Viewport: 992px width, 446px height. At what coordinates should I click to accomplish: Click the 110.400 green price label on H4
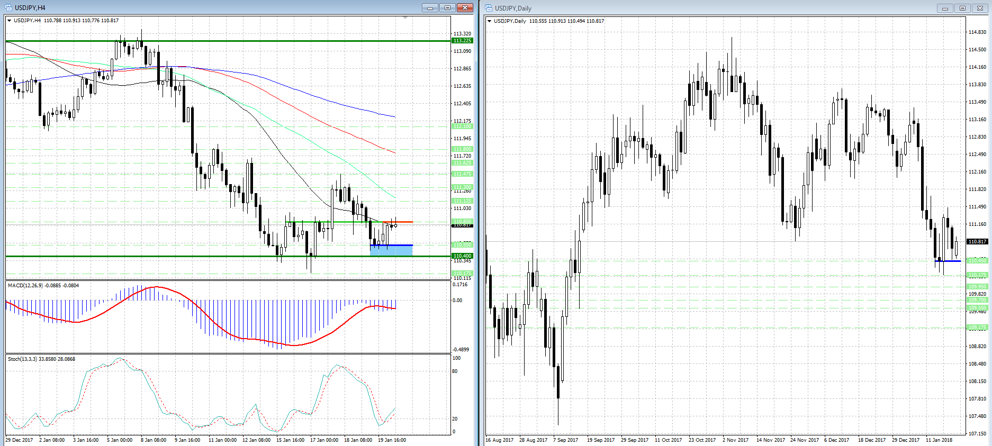coord(462,256)
